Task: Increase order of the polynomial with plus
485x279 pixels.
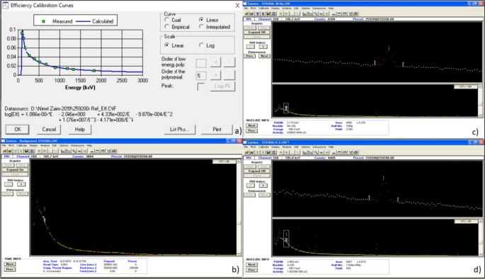Action: pyautogui.click(x=215, y=75)
